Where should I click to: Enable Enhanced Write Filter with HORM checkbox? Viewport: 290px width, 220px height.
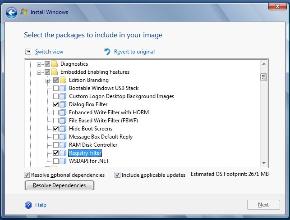(56, 112)
